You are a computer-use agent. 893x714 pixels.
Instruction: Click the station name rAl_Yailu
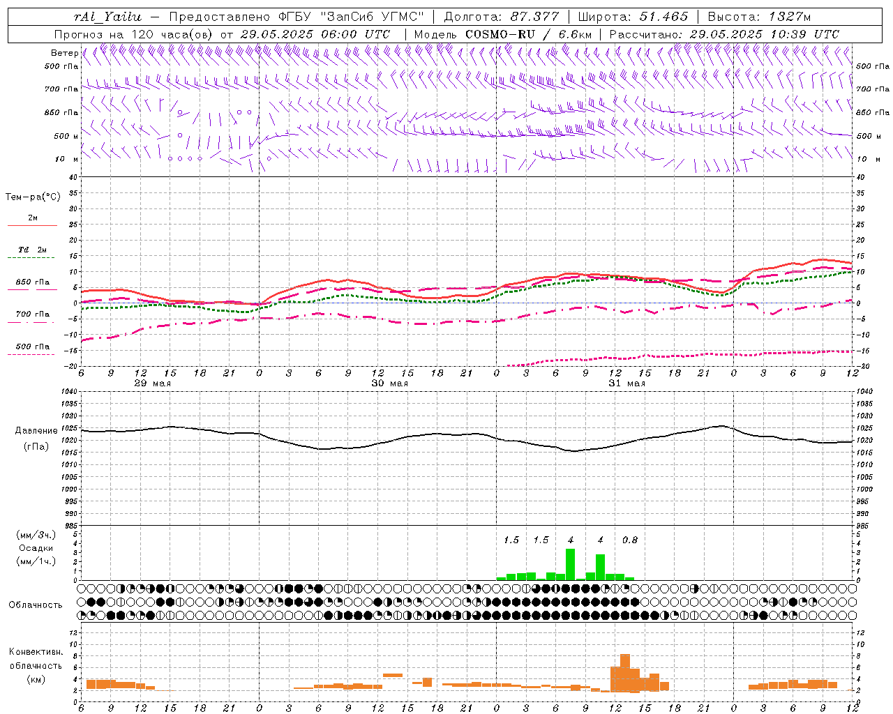pos(107,17)
